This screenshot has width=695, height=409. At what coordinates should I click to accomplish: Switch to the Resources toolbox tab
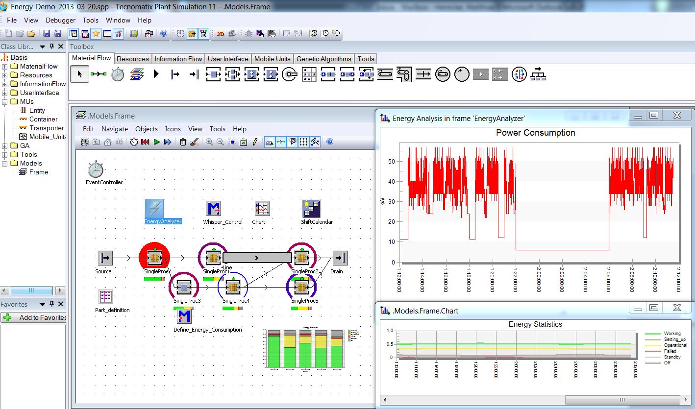[133, 58]
